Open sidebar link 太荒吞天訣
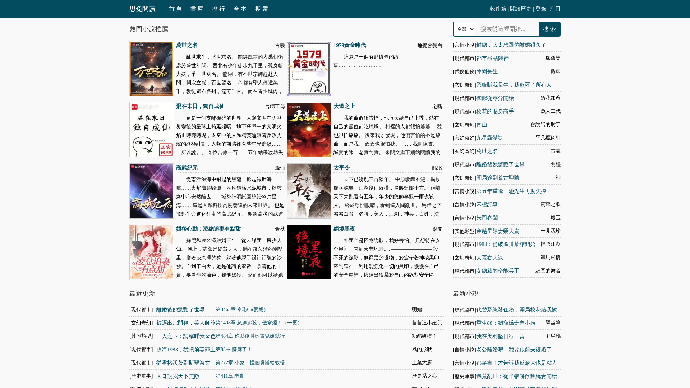The height and width of the screenshot is (388, 690). [489, 258]
